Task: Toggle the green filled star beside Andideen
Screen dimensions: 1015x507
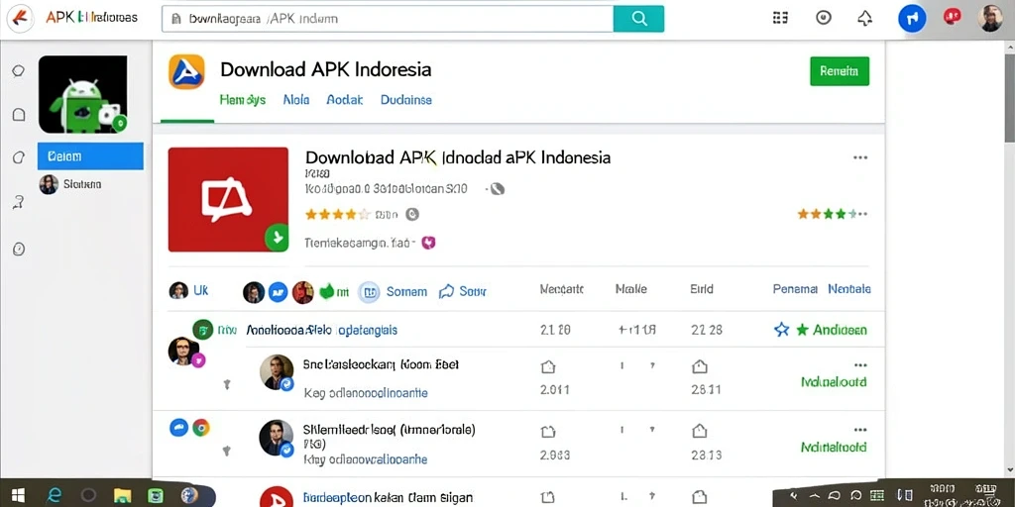Action: [x=802, y=330]
